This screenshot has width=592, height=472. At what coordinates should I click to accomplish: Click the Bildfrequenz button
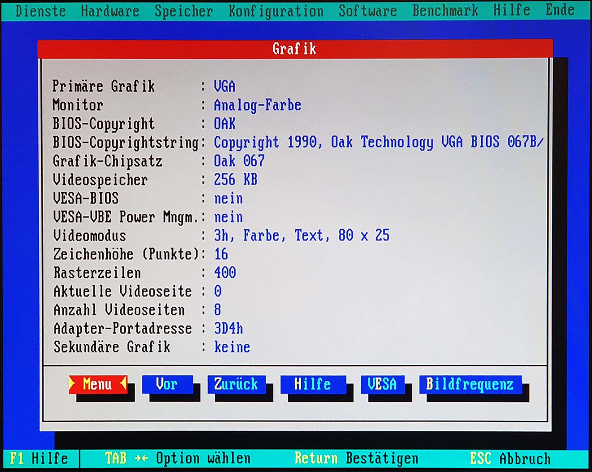point(470,384)
